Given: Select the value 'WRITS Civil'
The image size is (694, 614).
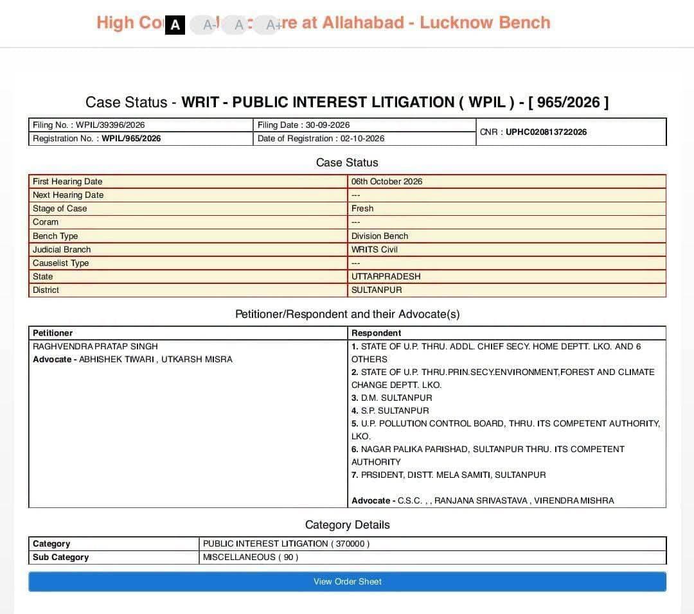Looking at the screenshot, I should tap(375, 249).
